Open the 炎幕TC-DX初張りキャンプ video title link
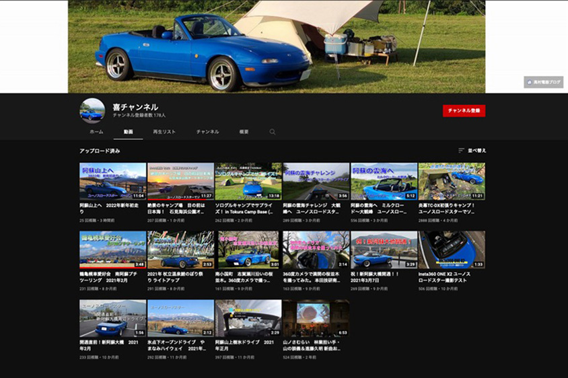Viewport: 568px width, 378px height. (x=451, y=209)
